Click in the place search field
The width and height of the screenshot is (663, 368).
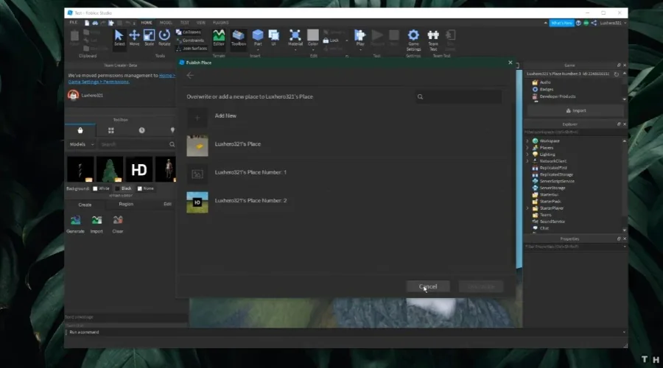(x=459, y=96)
